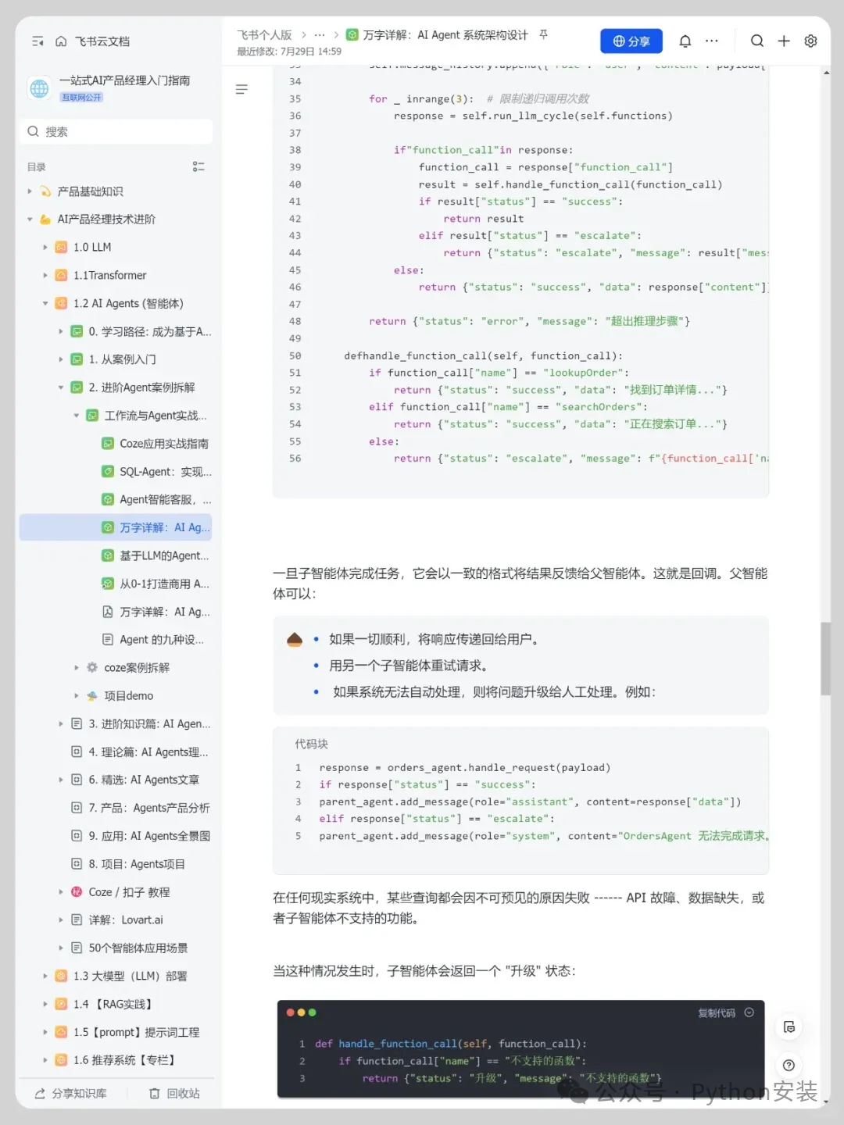Open the 3. 进阶知识篇 document
This screenshot has width=844, height=1125.
(148, 724)
